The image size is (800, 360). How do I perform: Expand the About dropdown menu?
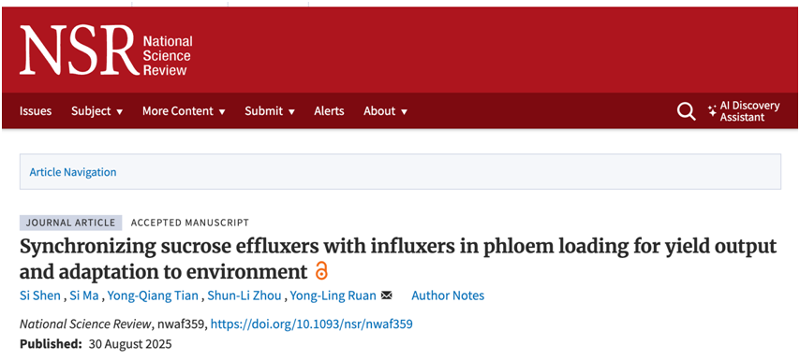386,111
